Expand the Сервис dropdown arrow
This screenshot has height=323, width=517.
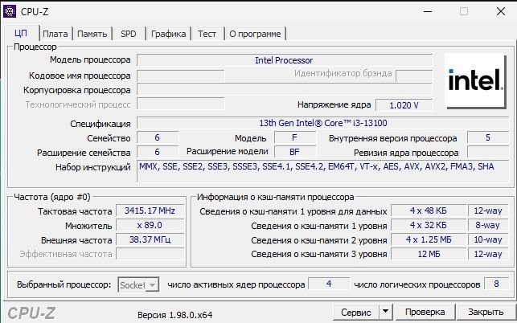(385, 312)
